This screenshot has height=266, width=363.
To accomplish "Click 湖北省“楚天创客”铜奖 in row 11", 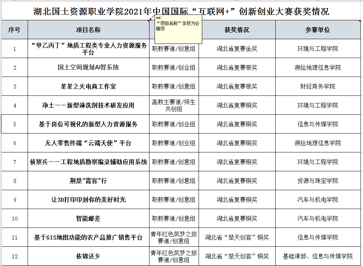I will [x=237, y=237].
